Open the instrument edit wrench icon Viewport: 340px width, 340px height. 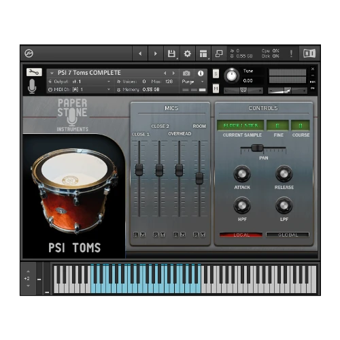pos(34,72)
